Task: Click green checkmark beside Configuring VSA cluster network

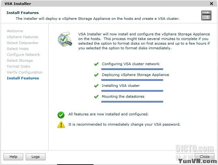Action: (96, 64)
